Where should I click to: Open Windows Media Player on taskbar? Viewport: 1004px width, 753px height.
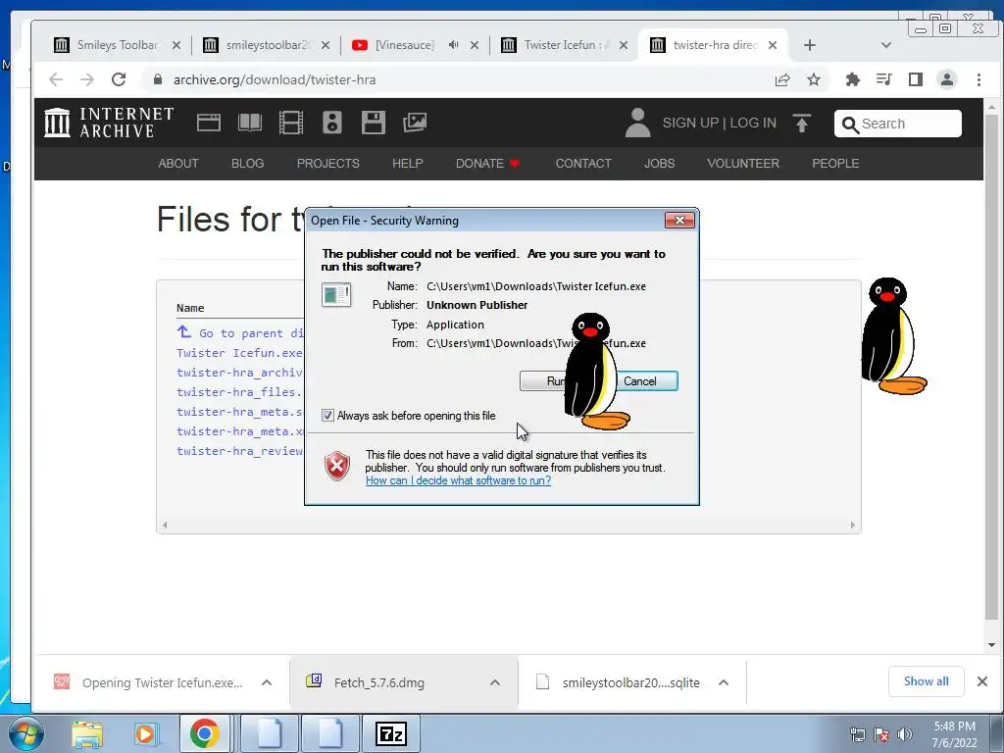145,734
